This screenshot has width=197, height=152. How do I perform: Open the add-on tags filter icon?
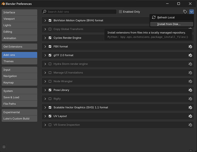pyautogui.click(x=185, y=12)
